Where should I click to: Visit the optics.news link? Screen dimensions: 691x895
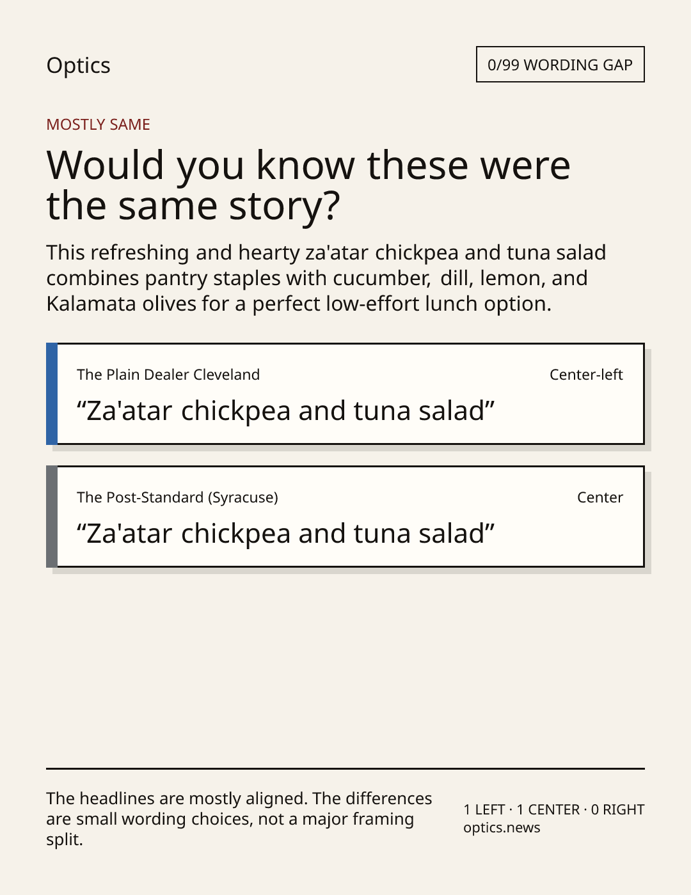(502, 828)
